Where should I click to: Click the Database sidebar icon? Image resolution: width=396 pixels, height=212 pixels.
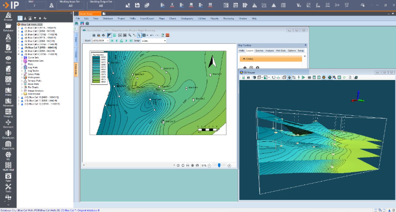[x=8, y=27]
